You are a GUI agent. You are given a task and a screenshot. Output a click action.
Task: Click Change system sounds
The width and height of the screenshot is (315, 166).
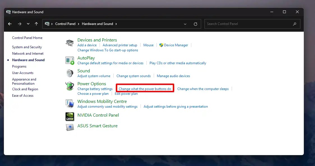coord(134,76)
